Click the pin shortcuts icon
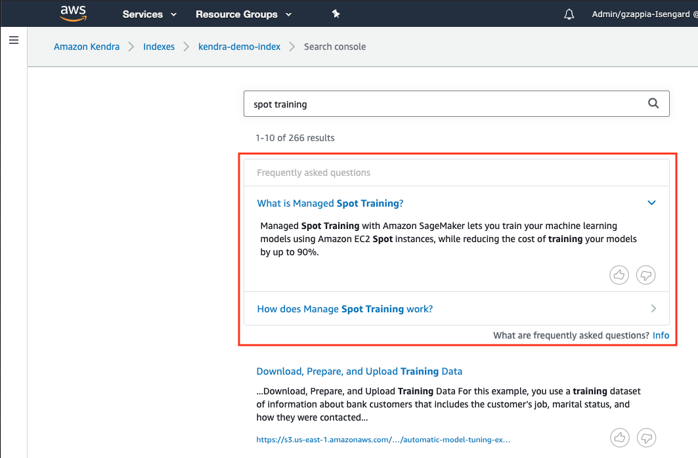698x458 pixels. 336,14
